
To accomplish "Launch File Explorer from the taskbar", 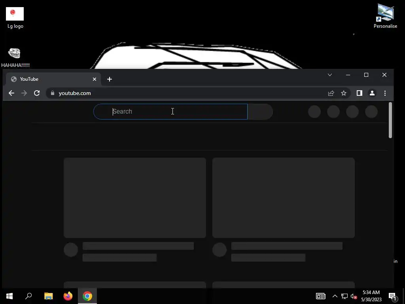I will point(48,296).
